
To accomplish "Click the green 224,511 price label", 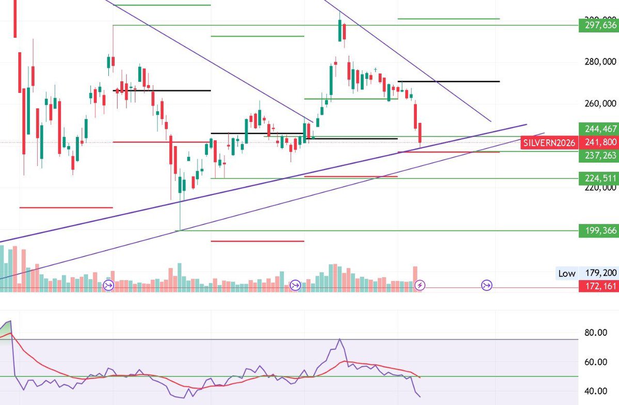I will (x=598, y=179).
